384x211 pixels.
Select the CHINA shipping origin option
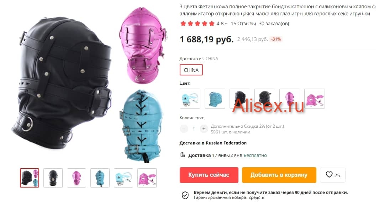coord(191,70)
